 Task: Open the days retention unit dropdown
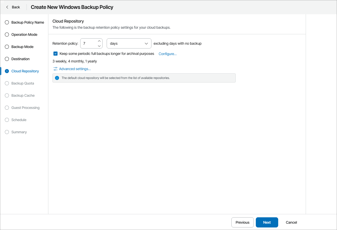pos(129,43)
